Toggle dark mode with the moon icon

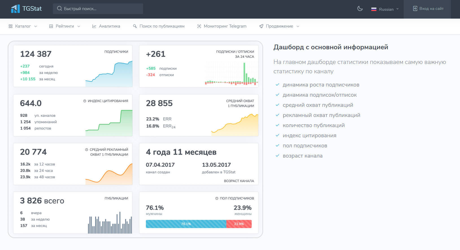tap(360, 8)
